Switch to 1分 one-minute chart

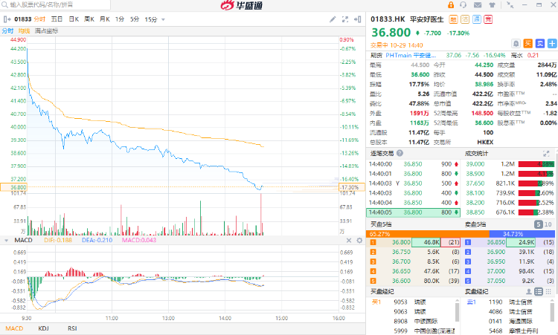point(120,19)
